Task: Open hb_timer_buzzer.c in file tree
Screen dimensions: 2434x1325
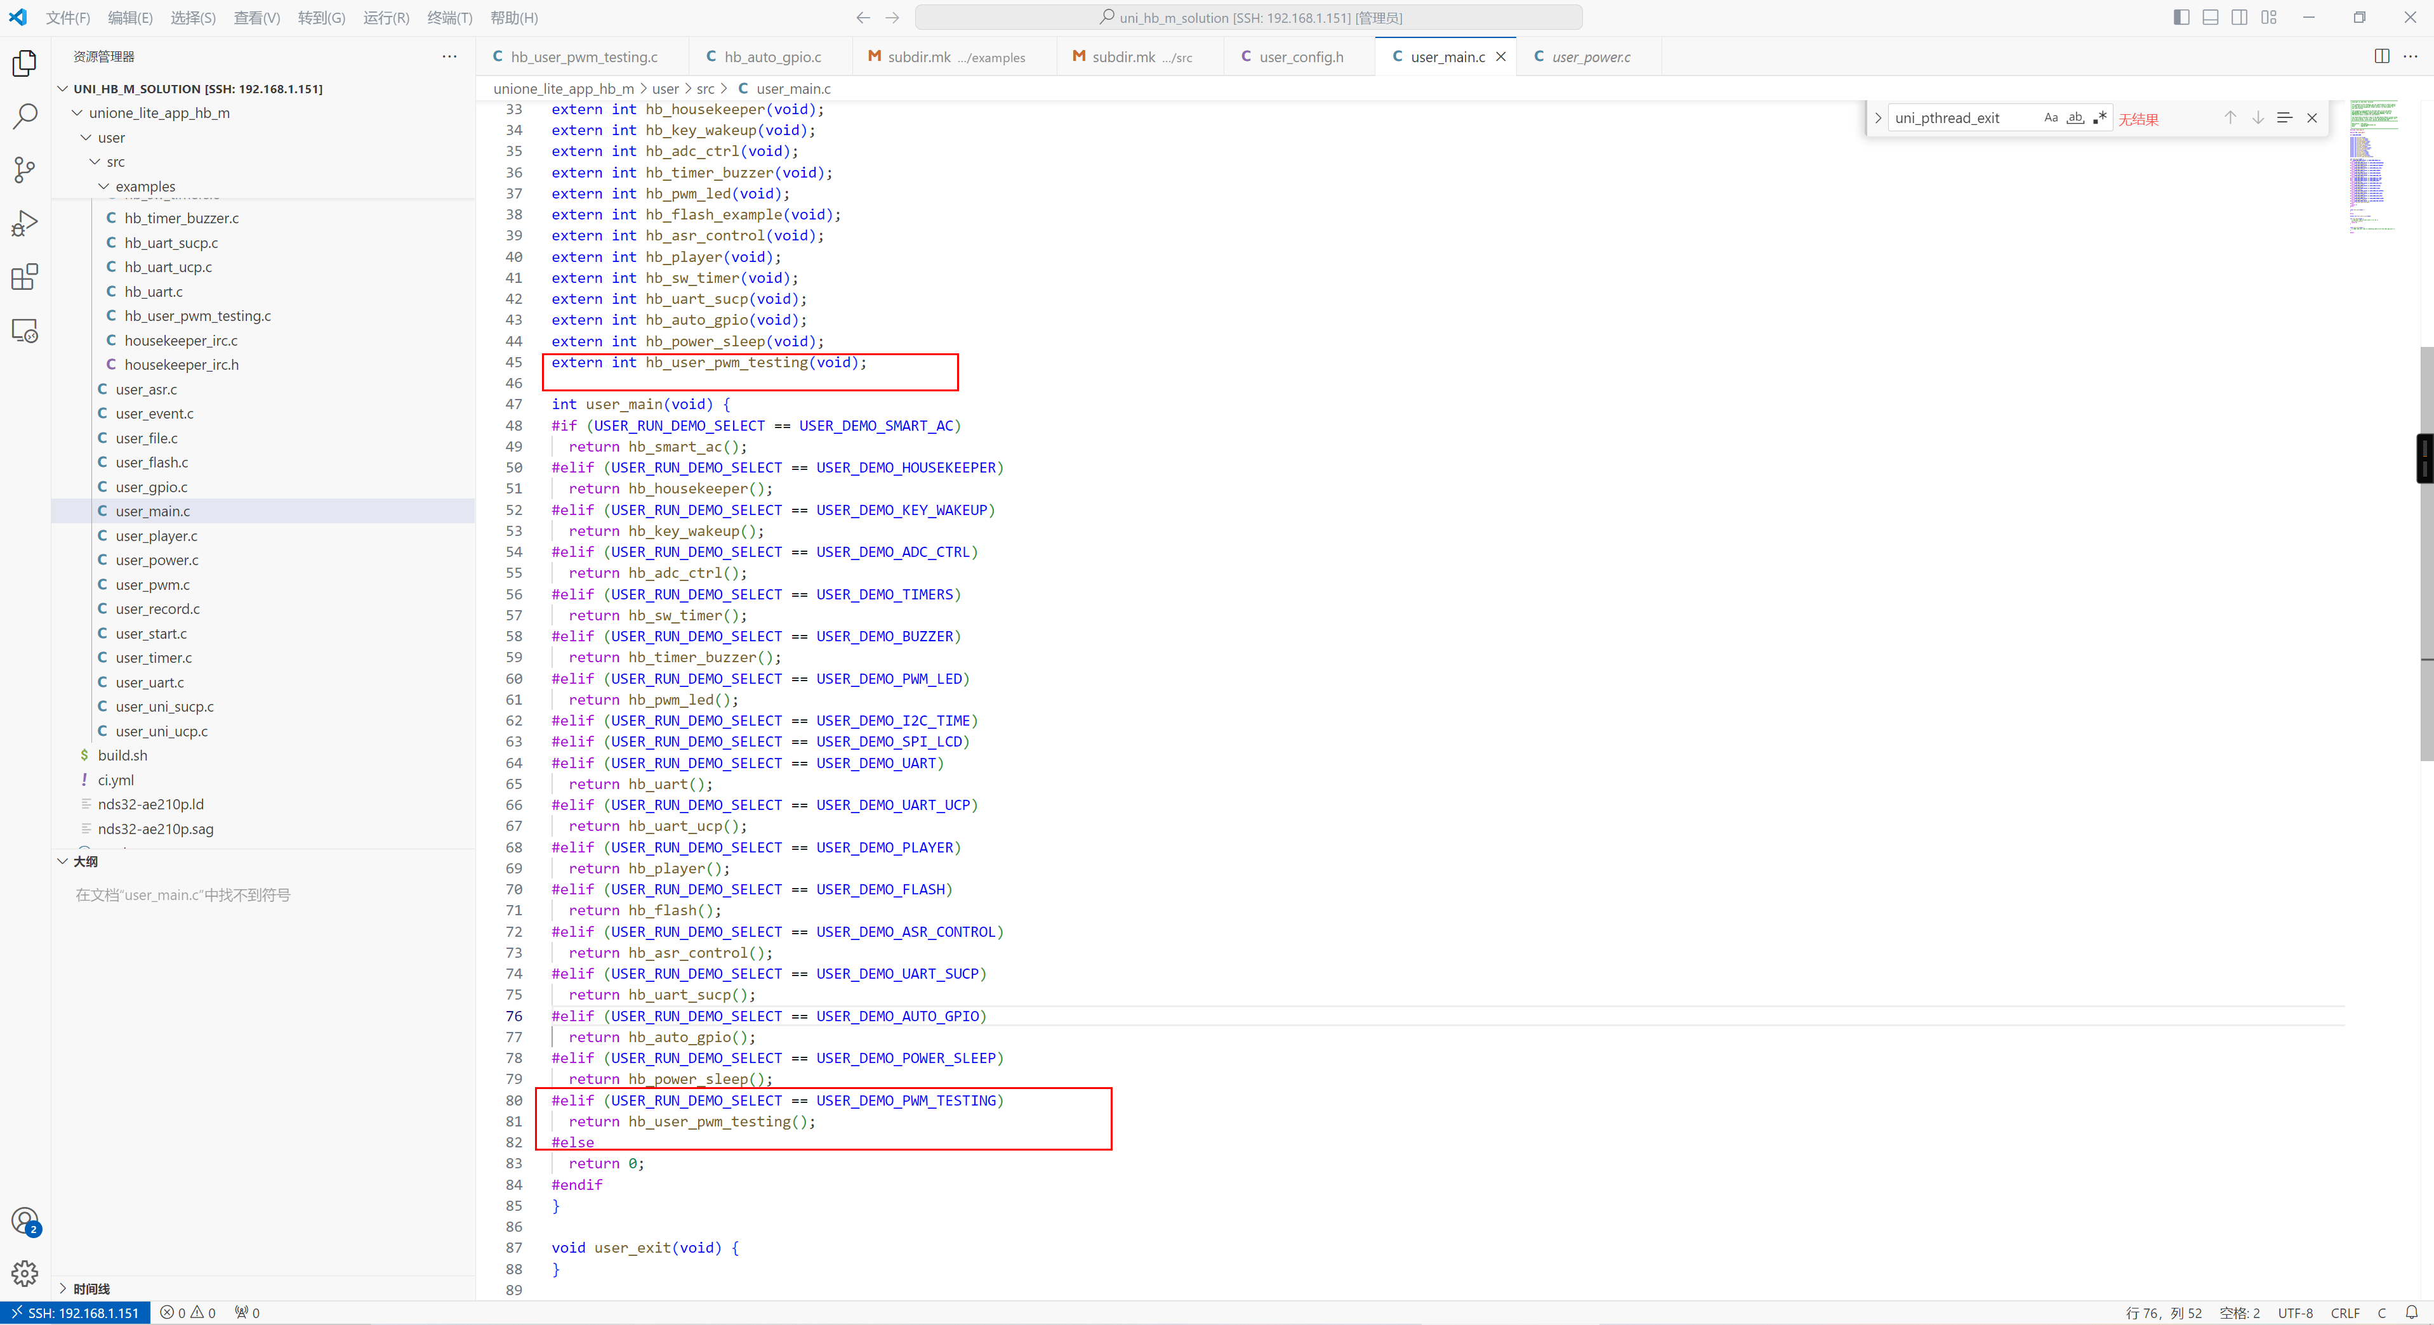Action: pos(182,218)
